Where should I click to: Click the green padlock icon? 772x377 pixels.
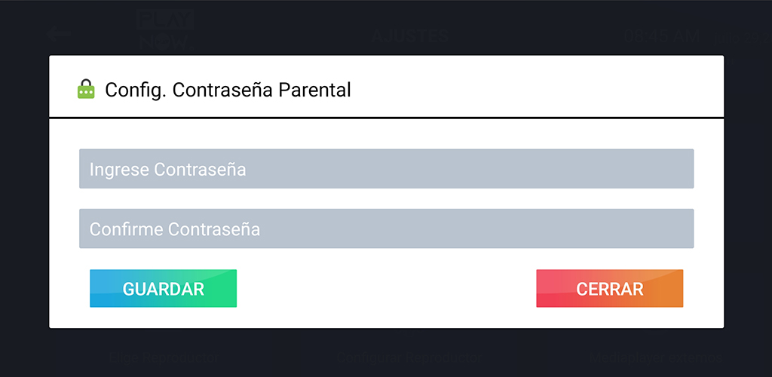86,90
